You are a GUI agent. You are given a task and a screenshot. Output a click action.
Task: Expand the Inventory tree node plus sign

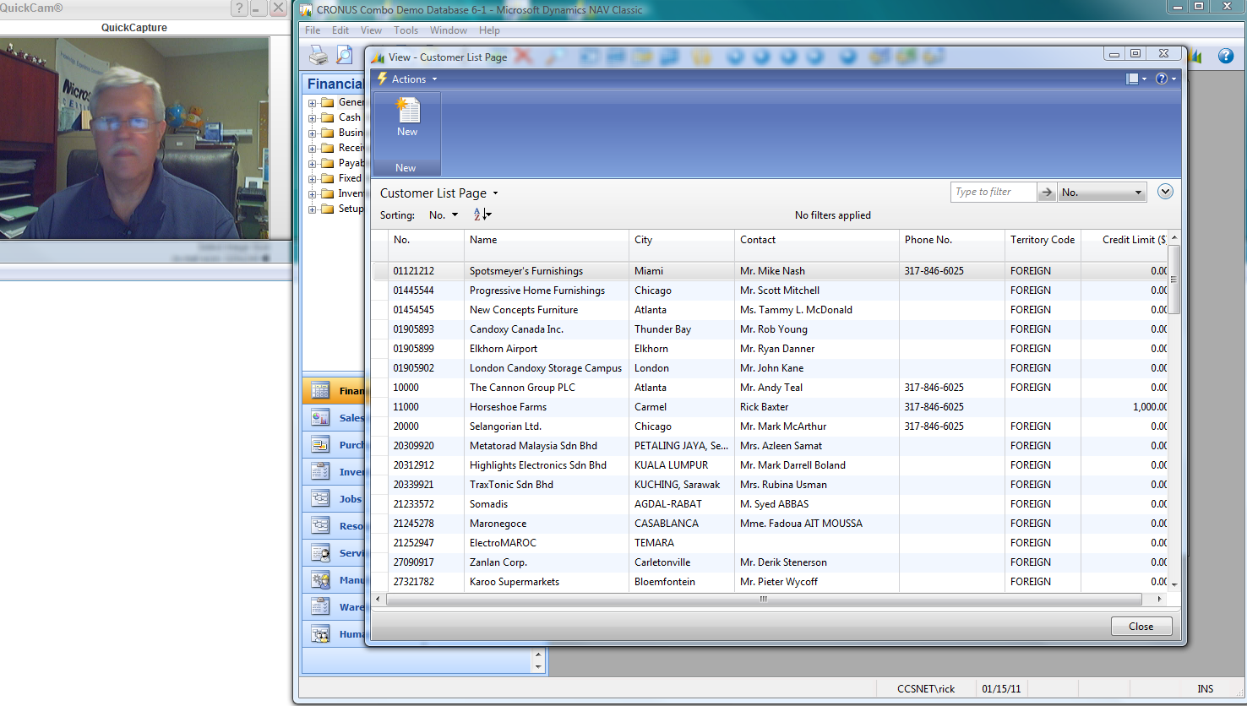[312, 194]
